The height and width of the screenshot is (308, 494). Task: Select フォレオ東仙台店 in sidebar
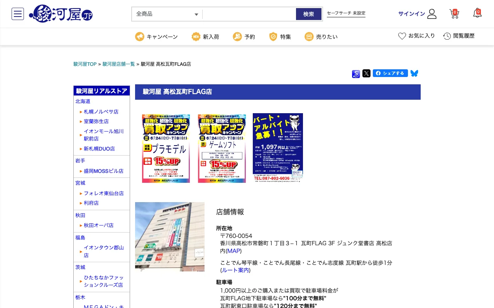(104, 193)
